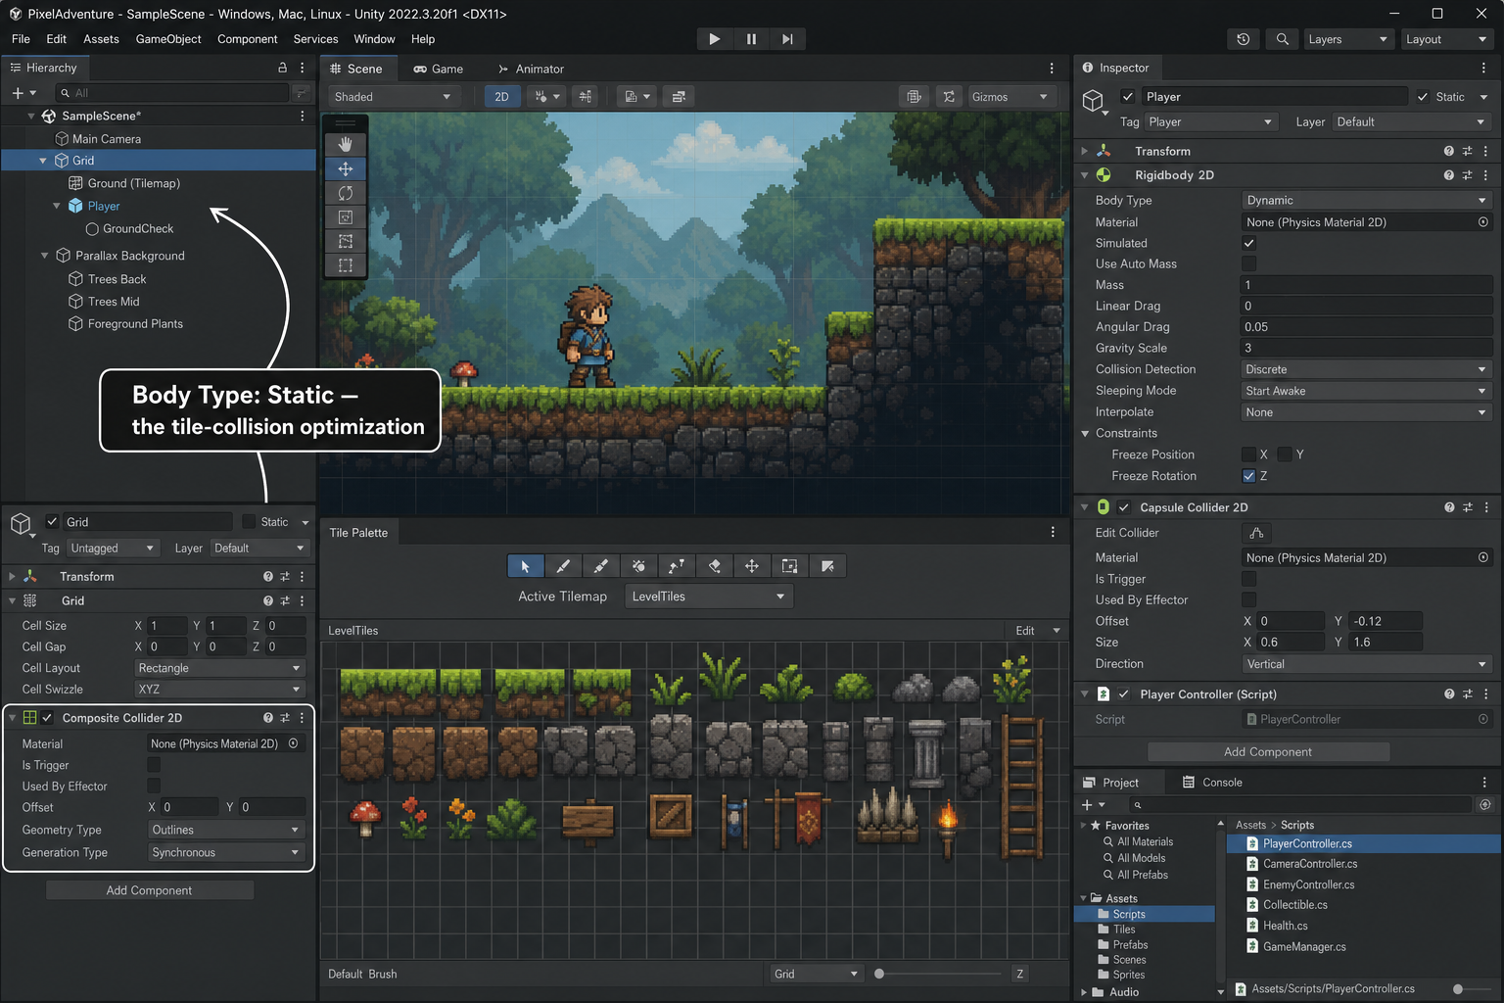Open the Undo History icon
This screenshot has width=1504, height=1003.
point(1244,39)
